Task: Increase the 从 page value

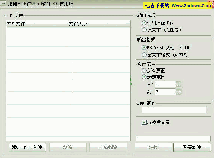Action: 178,82
